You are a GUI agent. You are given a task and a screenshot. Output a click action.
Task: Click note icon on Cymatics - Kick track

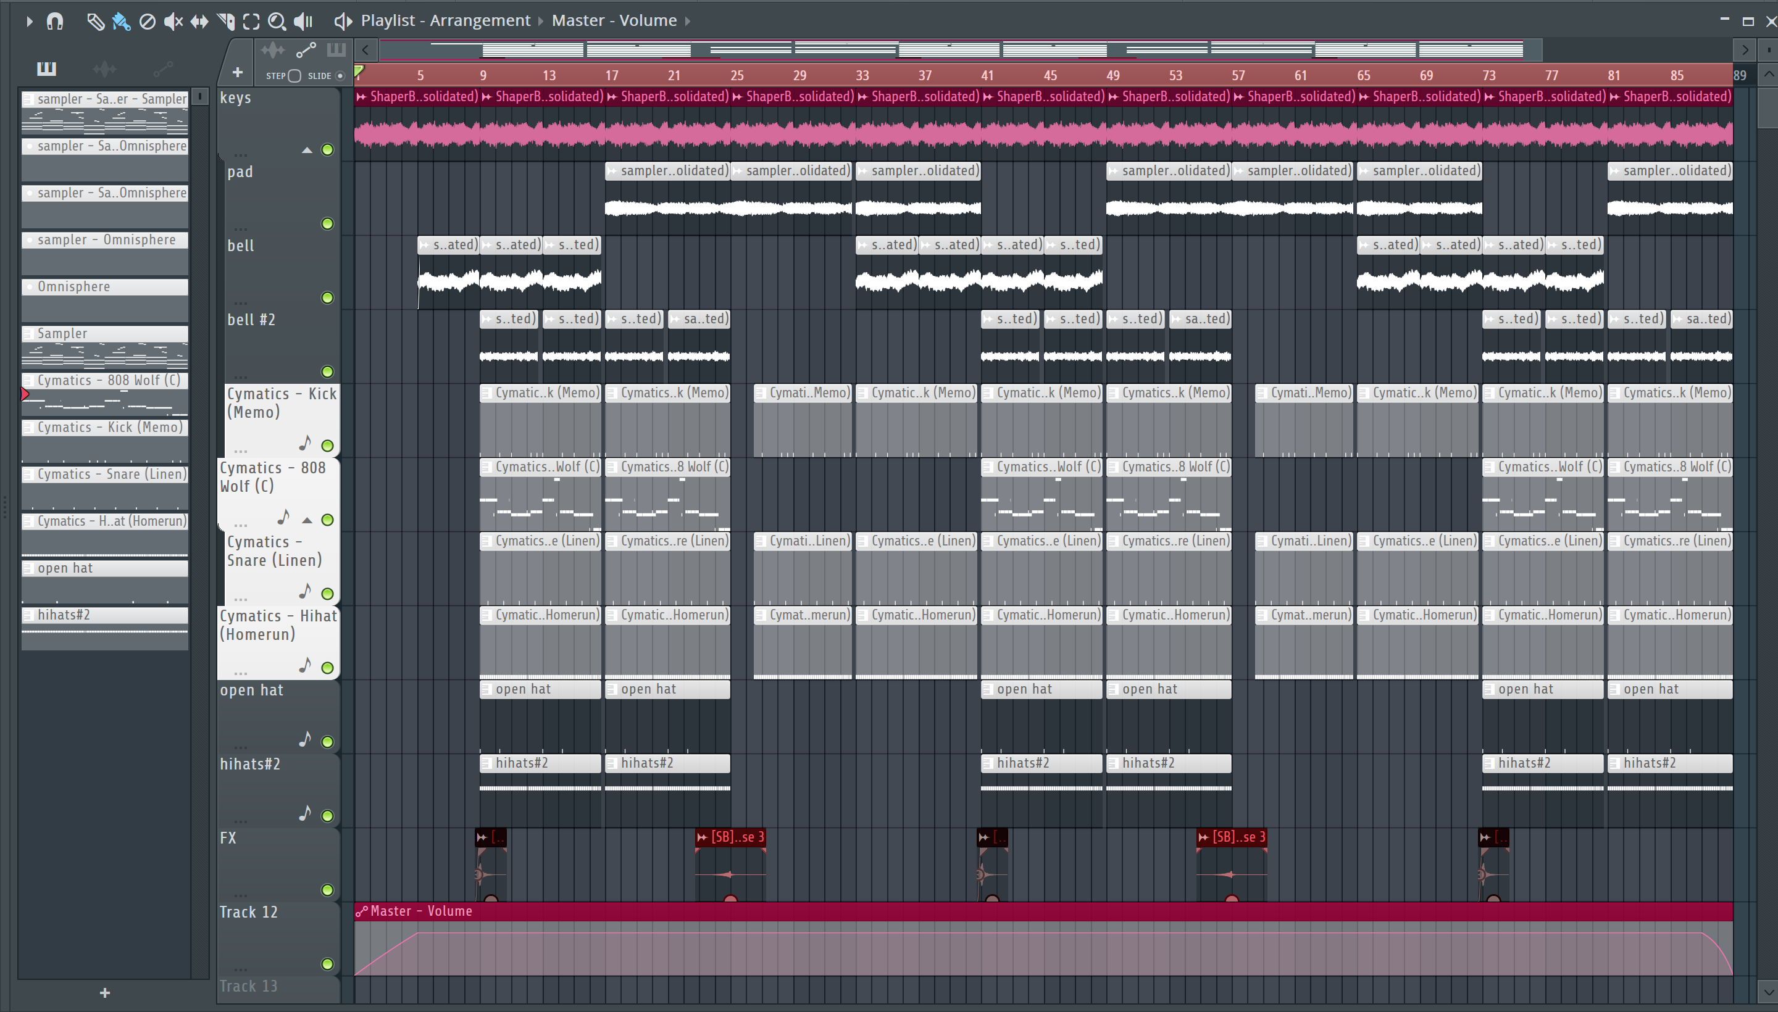304,443
